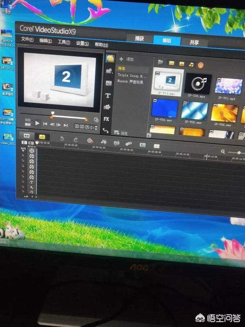Open add/remove track dropdown above tracks
Image resolution: width=245 pixels, height=327 pixels.
click(x=31, y=146)
